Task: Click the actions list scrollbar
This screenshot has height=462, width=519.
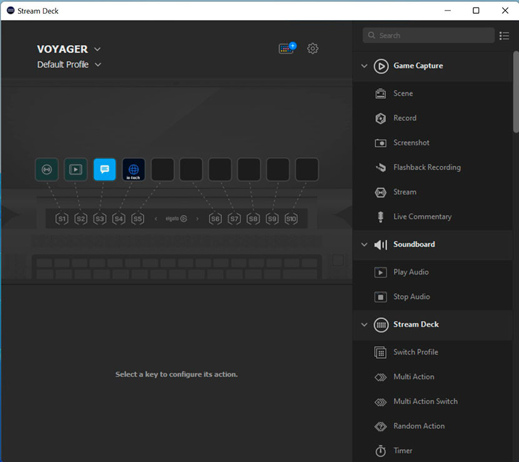Action: (x=516, y=92)
